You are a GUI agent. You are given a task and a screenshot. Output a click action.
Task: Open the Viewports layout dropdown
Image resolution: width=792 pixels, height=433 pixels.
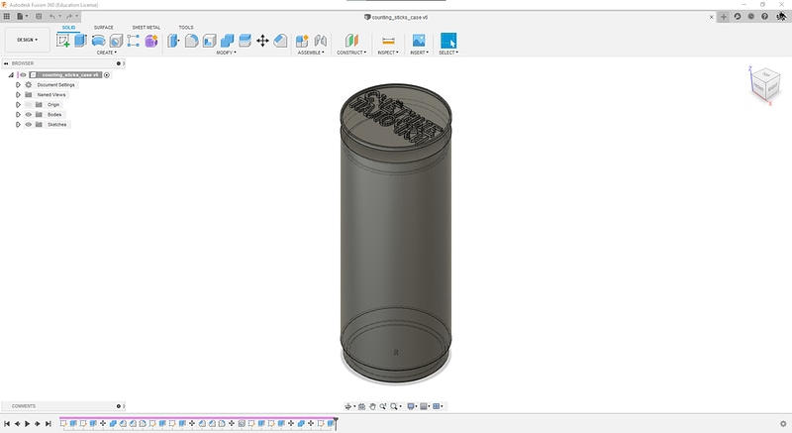click(438, 406)
